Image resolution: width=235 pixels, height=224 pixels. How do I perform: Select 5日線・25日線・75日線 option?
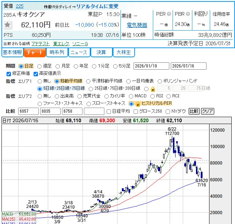click(39, 89)
